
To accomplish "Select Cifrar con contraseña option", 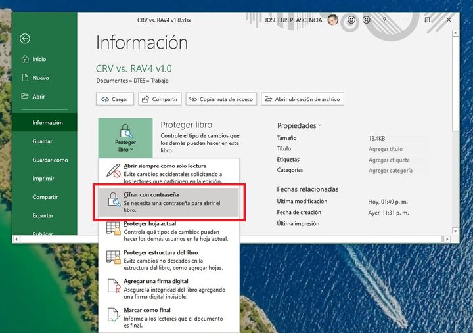I will [x=169, y=202].
